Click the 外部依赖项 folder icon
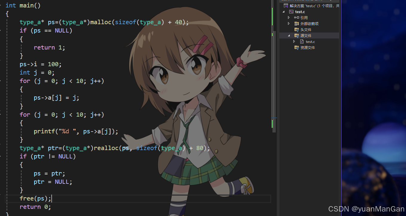Image resolution: width=406 pixels, height=216 pixels. coord(297,24)
